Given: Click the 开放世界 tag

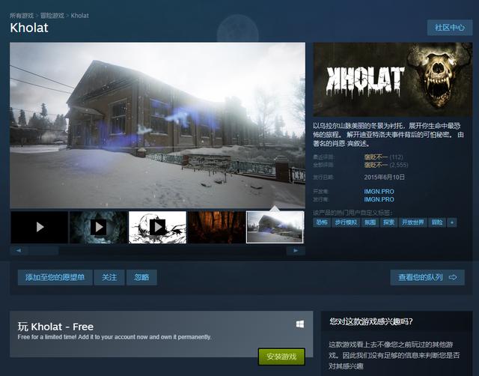Looking at the screenshot, I should point(412,222).
